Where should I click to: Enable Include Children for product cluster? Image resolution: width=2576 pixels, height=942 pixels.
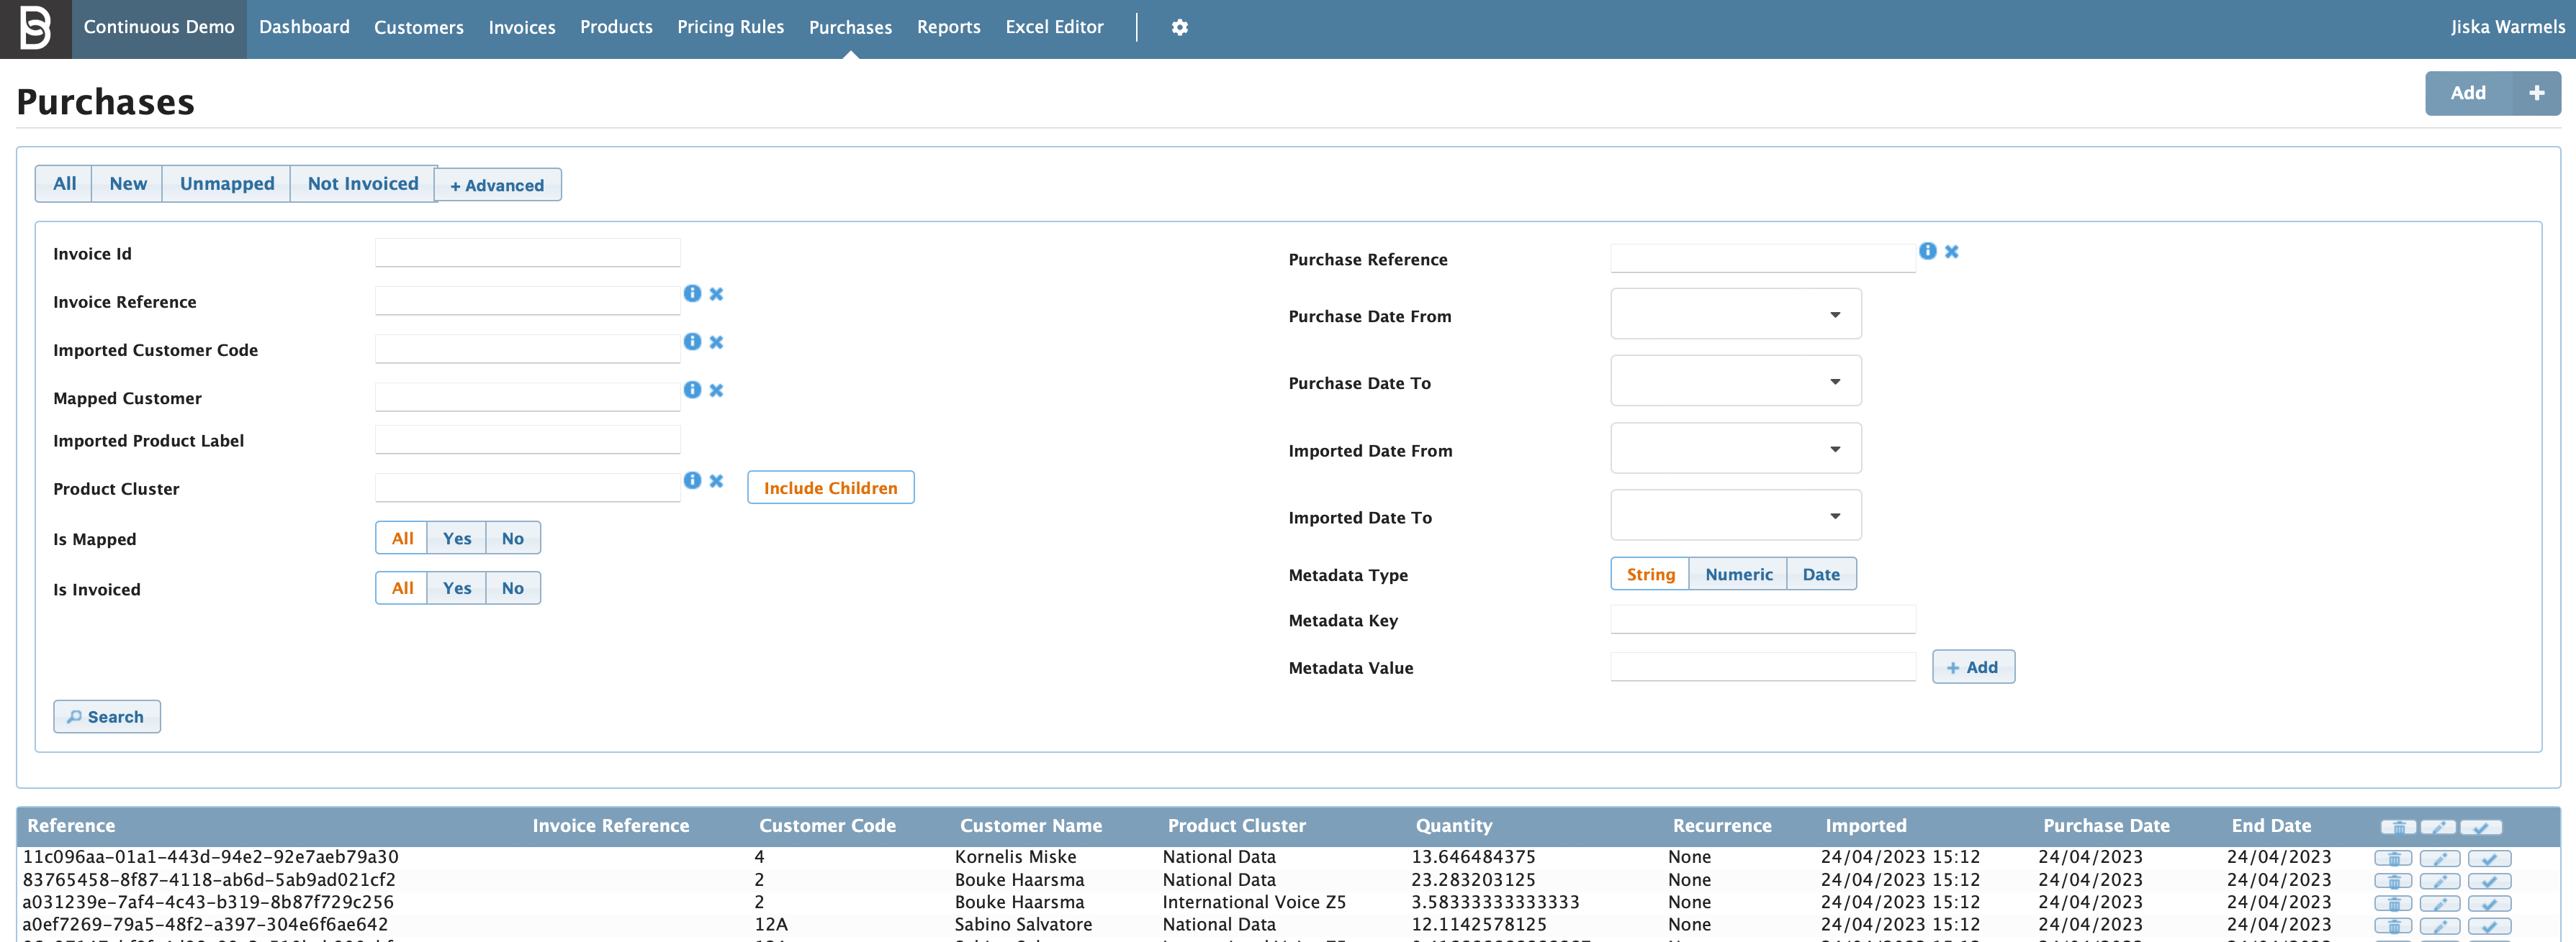pyautogui.click(x=830, y=488)
